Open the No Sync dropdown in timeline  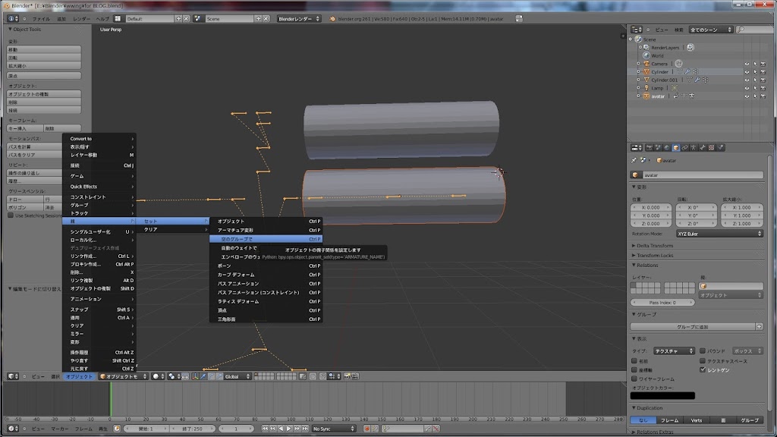tap(332, 429)
